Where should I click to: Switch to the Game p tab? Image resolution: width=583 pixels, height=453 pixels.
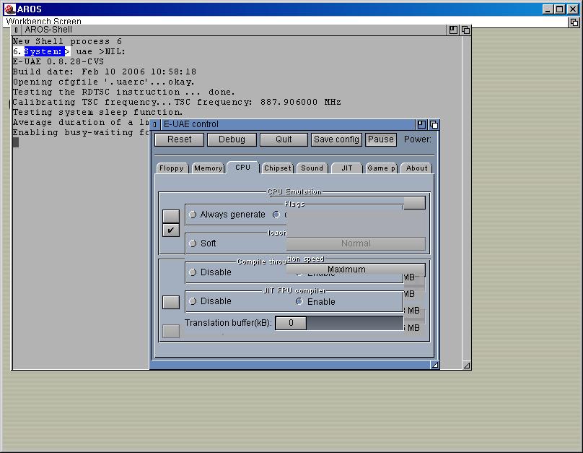[382, 168]
